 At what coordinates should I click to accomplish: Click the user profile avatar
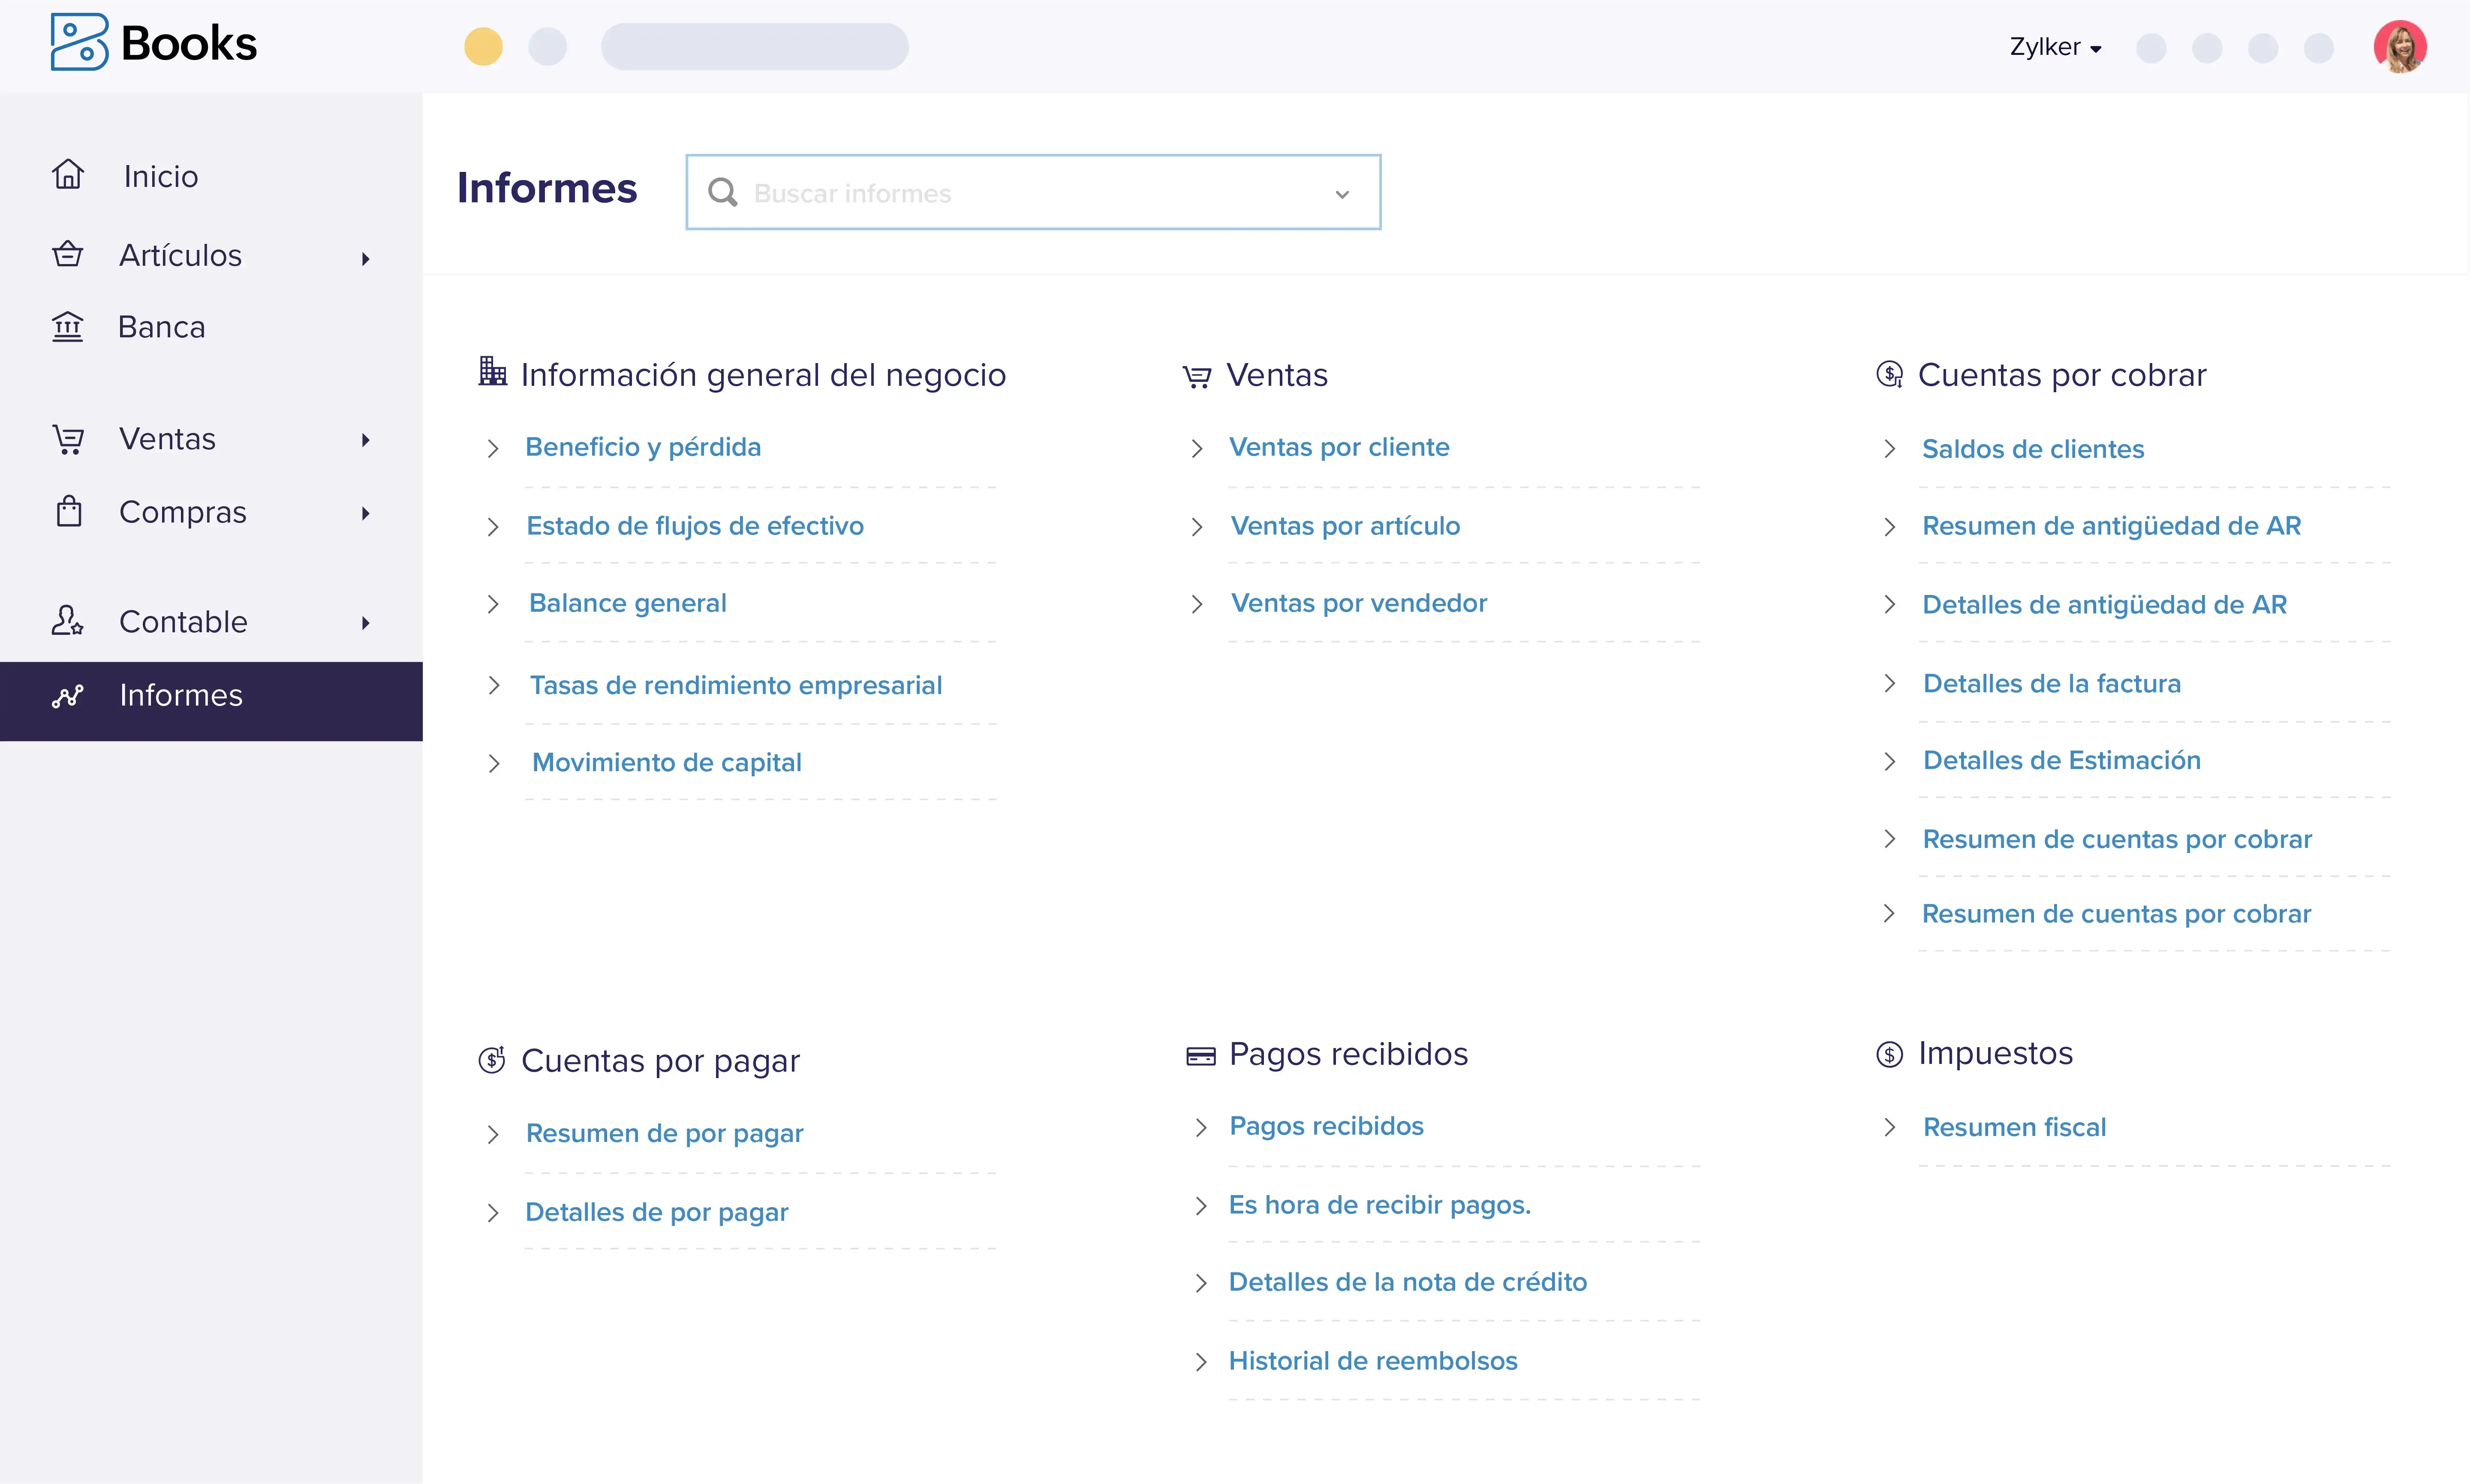(x=2400, y=47)
